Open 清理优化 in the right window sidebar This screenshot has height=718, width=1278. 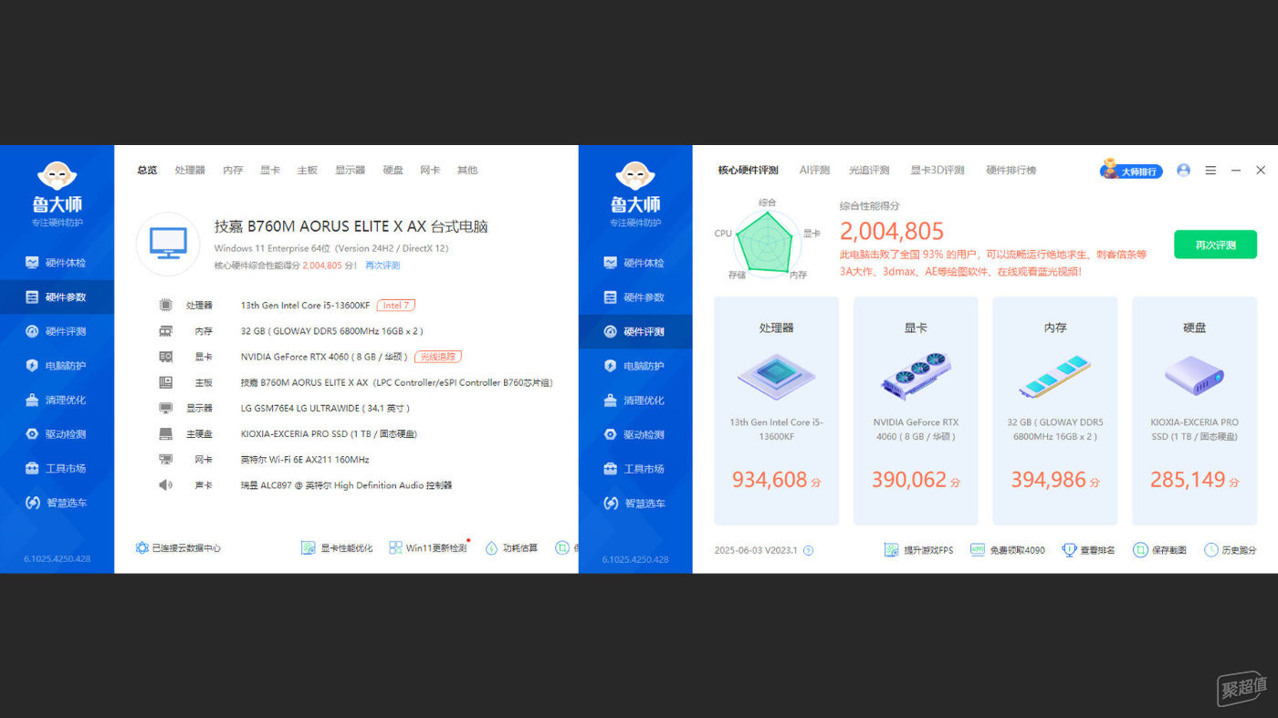tap(635, 400)
